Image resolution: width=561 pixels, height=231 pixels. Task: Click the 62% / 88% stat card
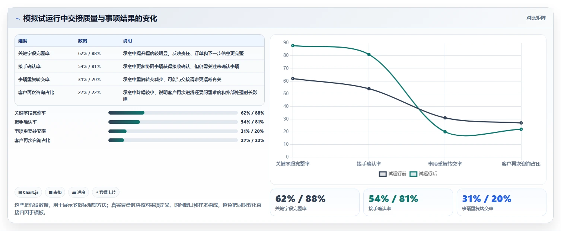tap(315, 202)
